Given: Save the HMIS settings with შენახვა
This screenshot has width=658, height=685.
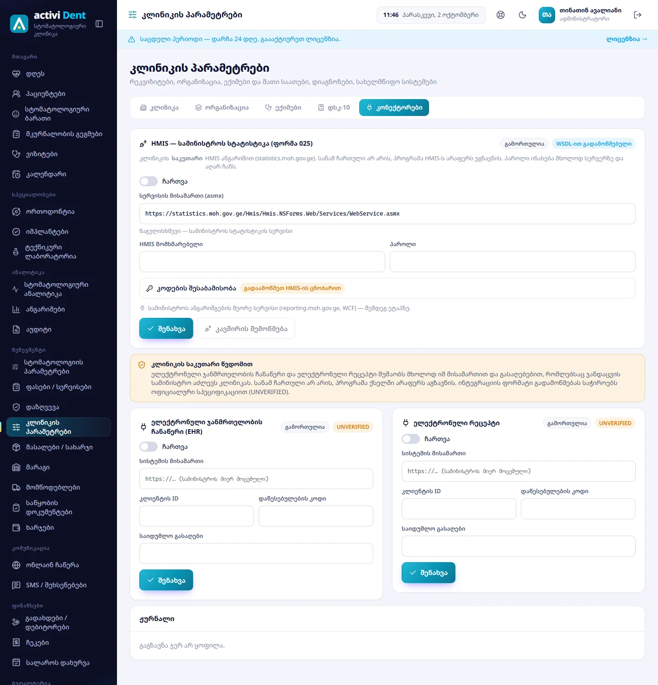Looking at the screenshot, I should point(166,329).
